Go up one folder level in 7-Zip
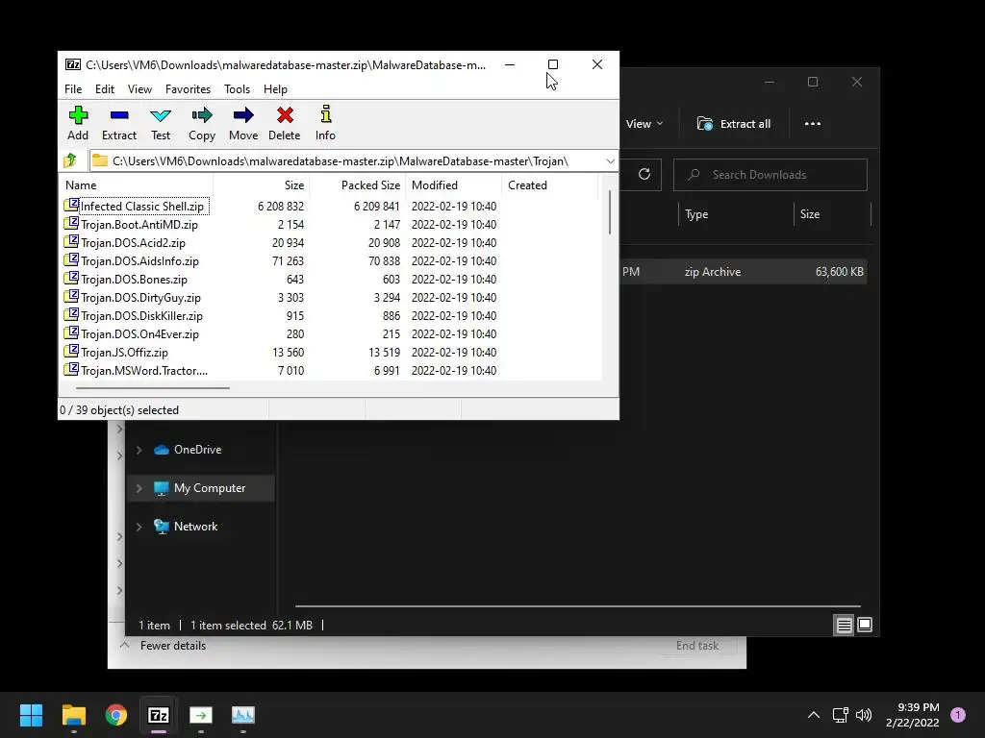Screen dimensions: 985x738 click(x=70, y=160)
